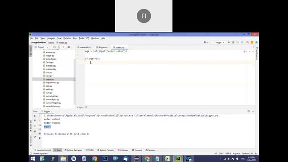The width and height of the screenshot is (288, 162).
Task: Click the Python 3.11 interpreter in status bar
Action: (247, 153)
